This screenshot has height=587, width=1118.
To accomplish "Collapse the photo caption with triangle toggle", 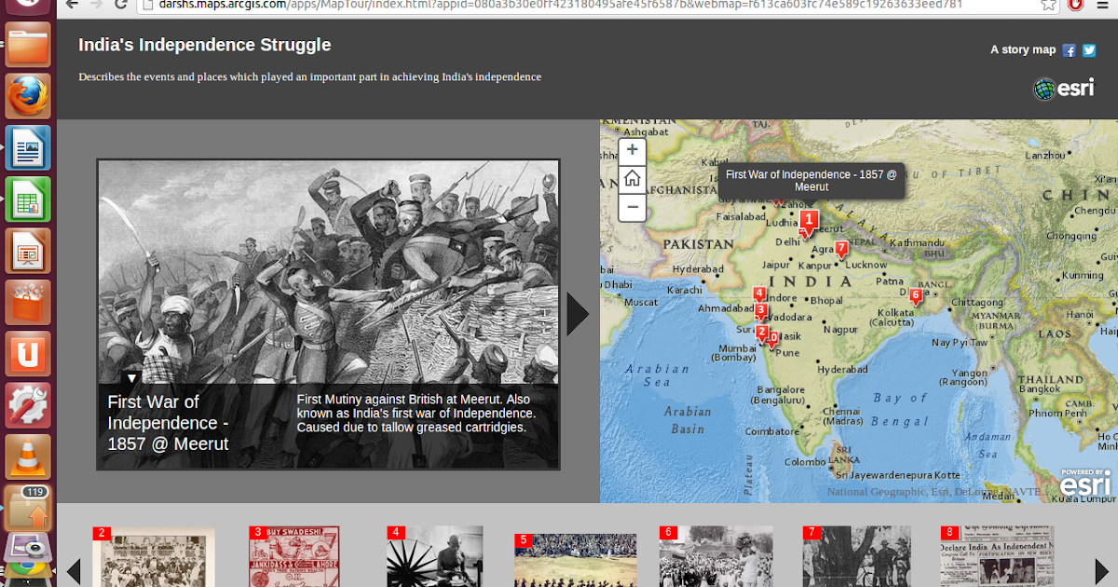I will tap(131, 377).
